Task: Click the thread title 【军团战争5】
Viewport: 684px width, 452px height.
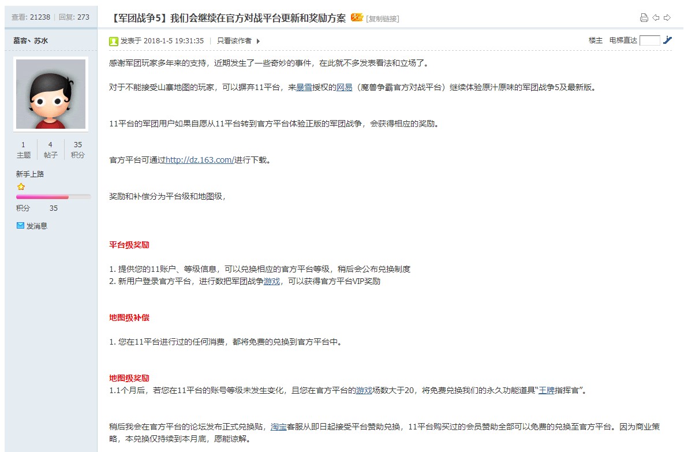Action: click(x=228, y=18)
